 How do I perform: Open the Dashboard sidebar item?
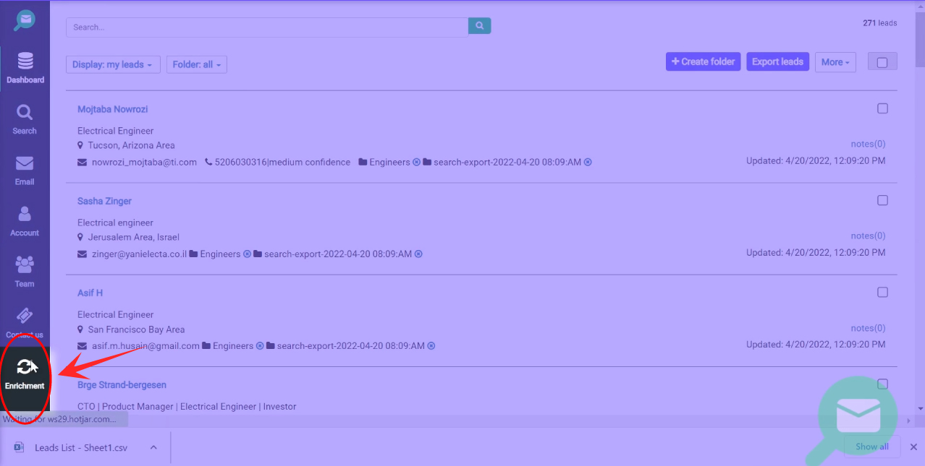pyautogui.click(x=25, y=68)
